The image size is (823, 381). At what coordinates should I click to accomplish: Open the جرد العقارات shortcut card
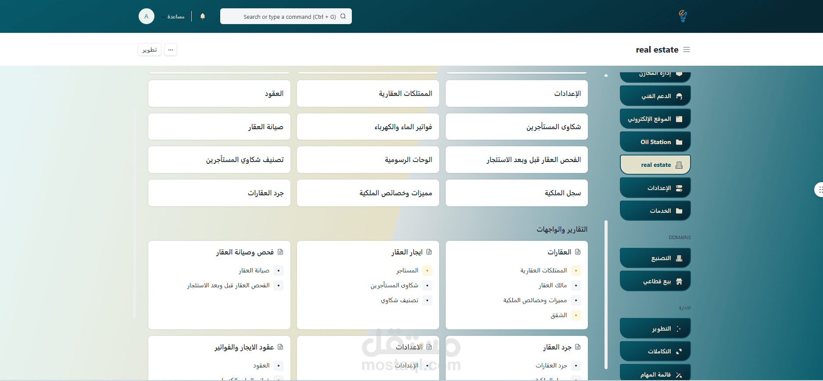pyautogui.click(x=219, y=193)
